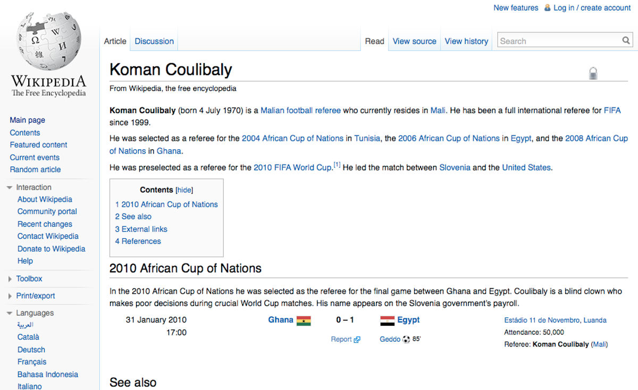The width and height of the screenshot is (638, 390).
Task: Follow the football referee link
Action: tap(314, 111)
